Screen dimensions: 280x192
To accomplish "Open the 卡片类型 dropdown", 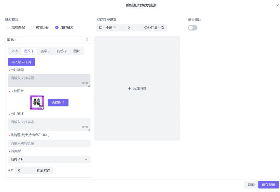I will pyautogui.click(x=49, y=159).
